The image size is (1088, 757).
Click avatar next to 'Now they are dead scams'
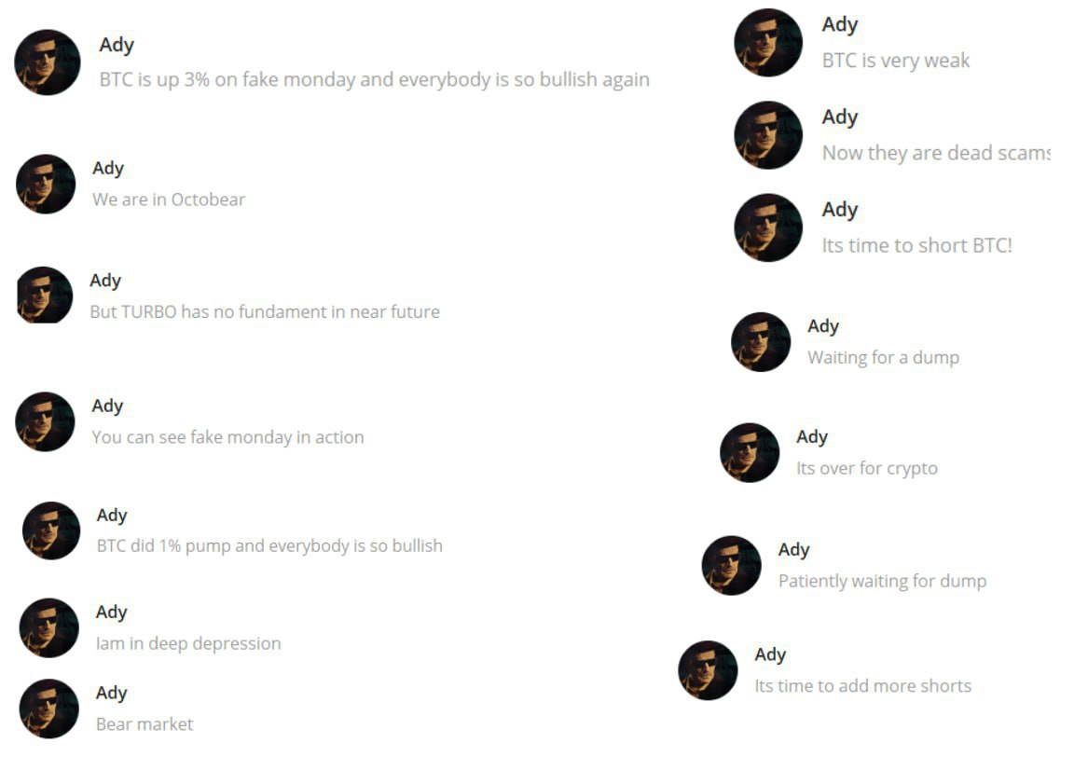point(768,135)
